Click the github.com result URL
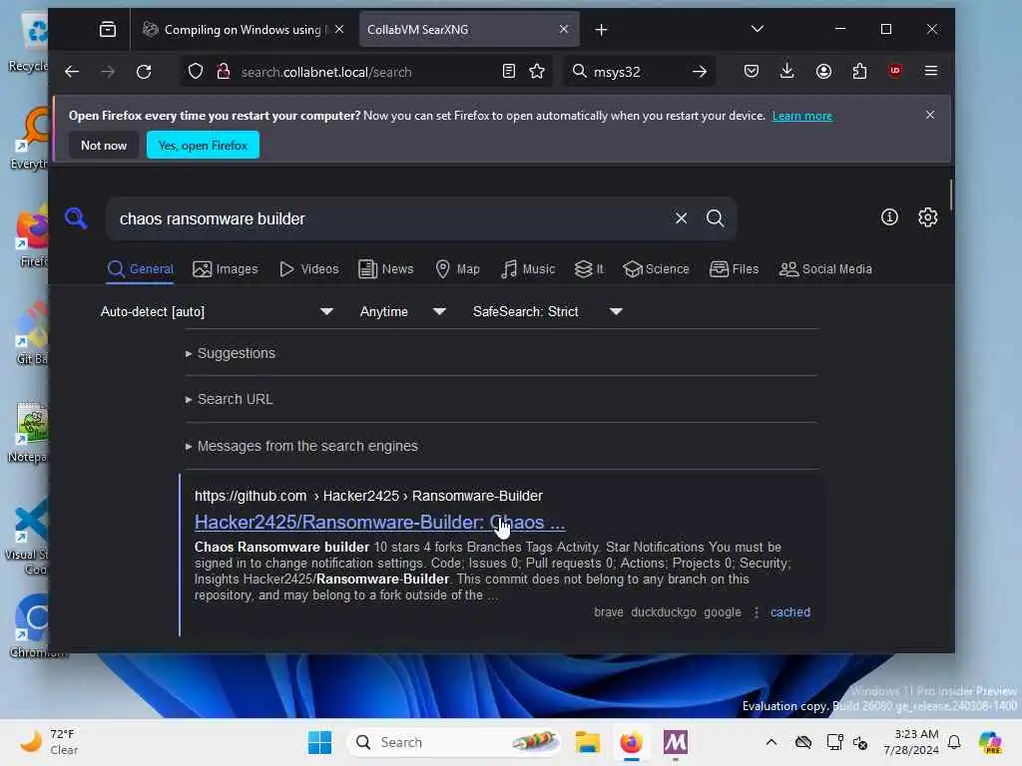The height and width of the screenshot is (766, 1022). pos(368,496)
